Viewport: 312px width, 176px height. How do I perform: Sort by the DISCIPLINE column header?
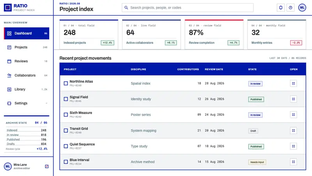click(138, 69)
